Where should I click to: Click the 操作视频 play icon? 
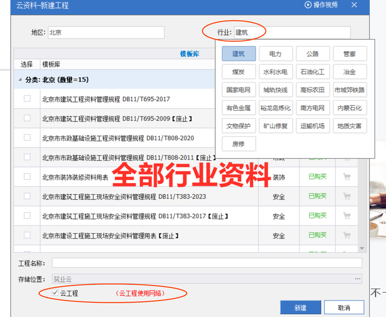308,5
